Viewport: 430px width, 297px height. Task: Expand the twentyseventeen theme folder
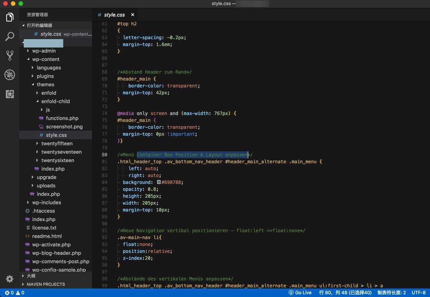pyautogui.click(x=61, y=152)
